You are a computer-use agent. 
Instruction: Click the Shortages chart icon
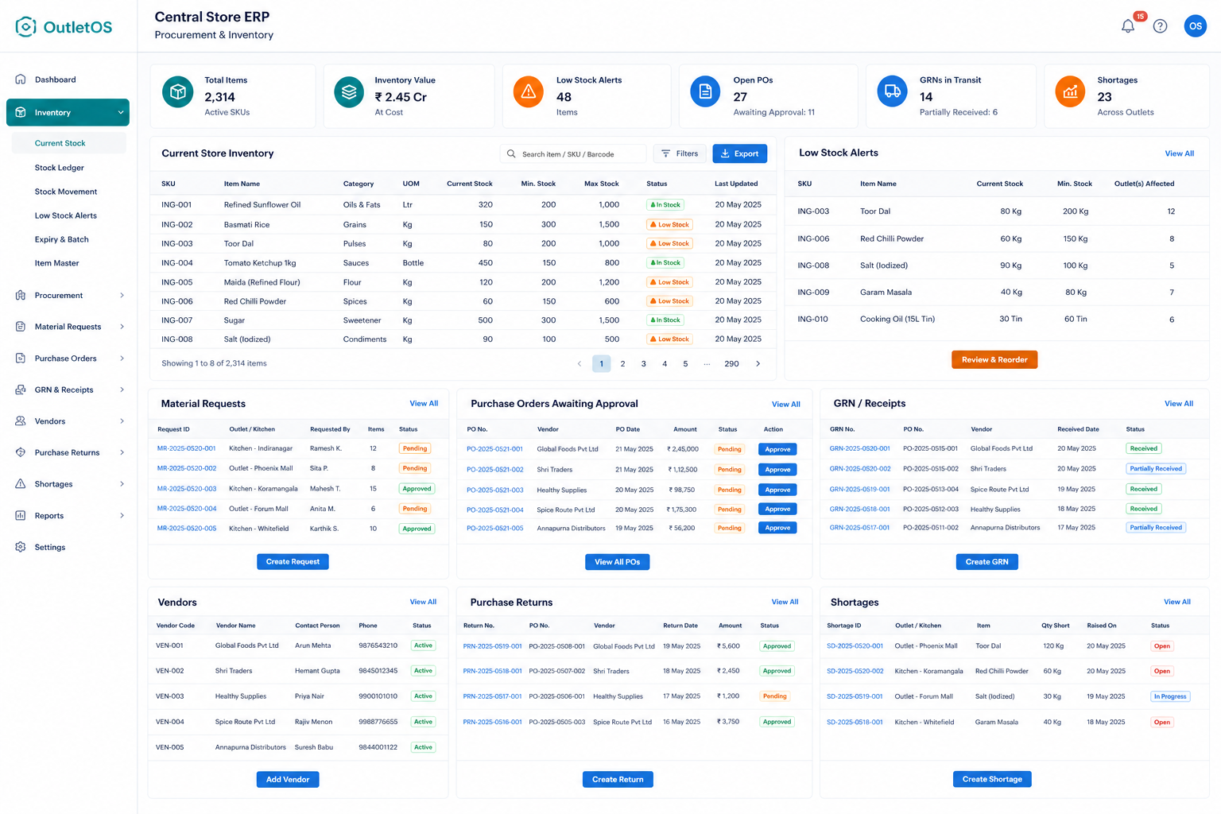[1071, 92]
